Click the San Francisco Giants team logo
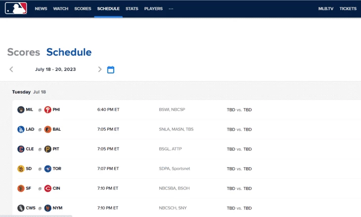361x217 pixels. (x=21, y=188)
